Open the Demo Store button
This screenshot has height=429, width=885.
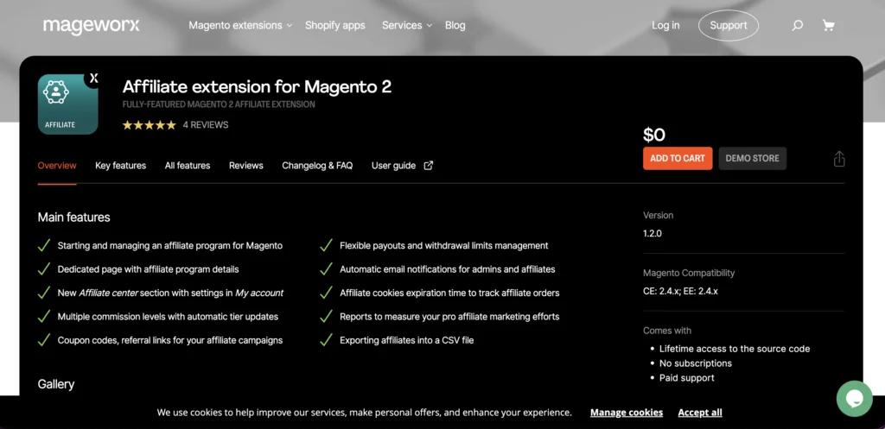coord(753,159)
